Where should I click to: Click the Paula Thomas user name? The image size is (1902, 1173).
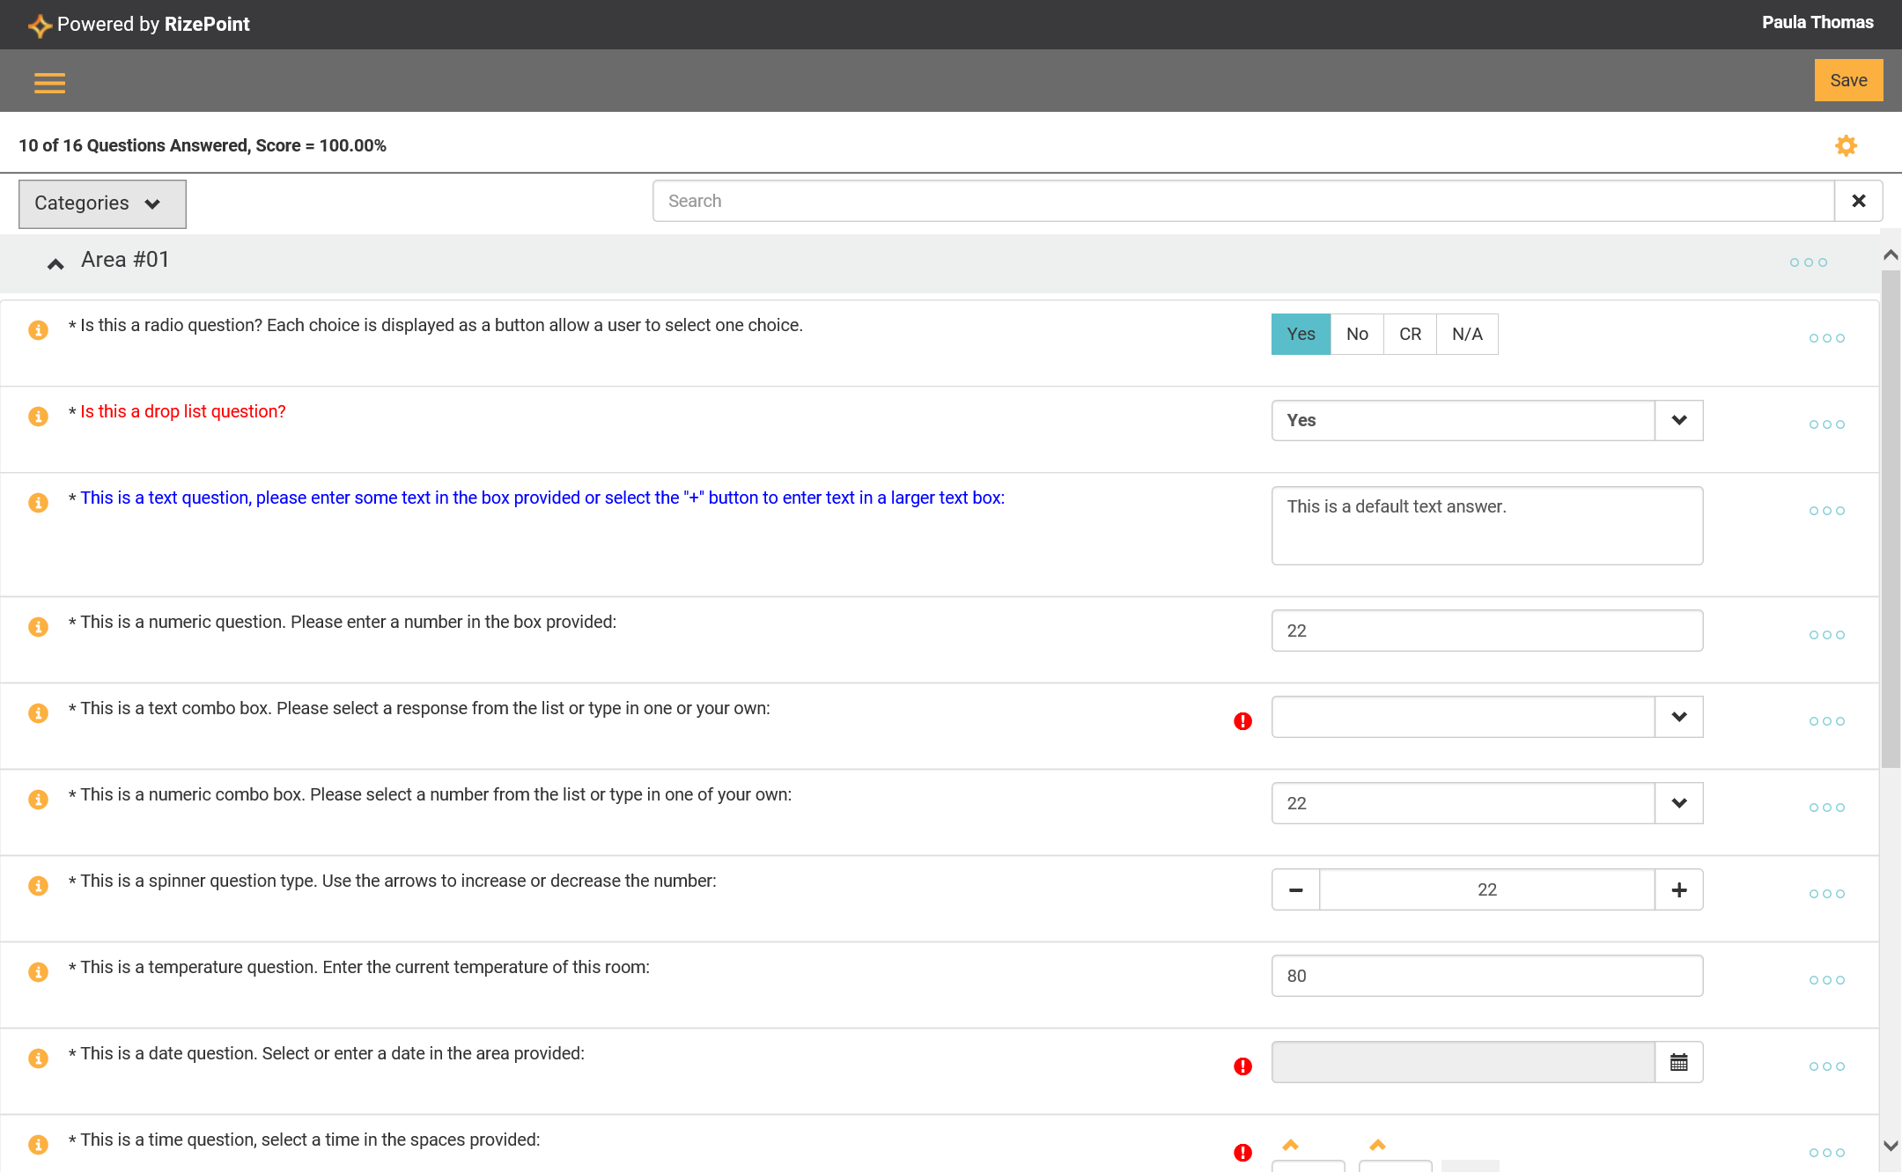click(x=1817, y=23)
